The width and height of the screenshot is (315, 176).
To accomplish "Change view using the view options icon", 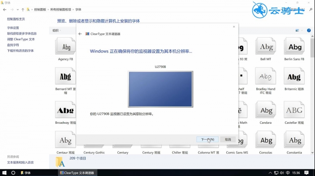I will 297,31.
